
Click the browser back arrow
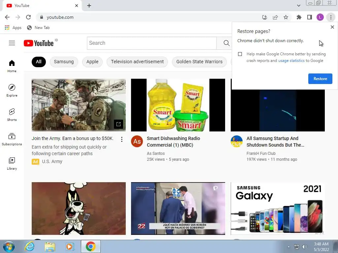[7, 17]
